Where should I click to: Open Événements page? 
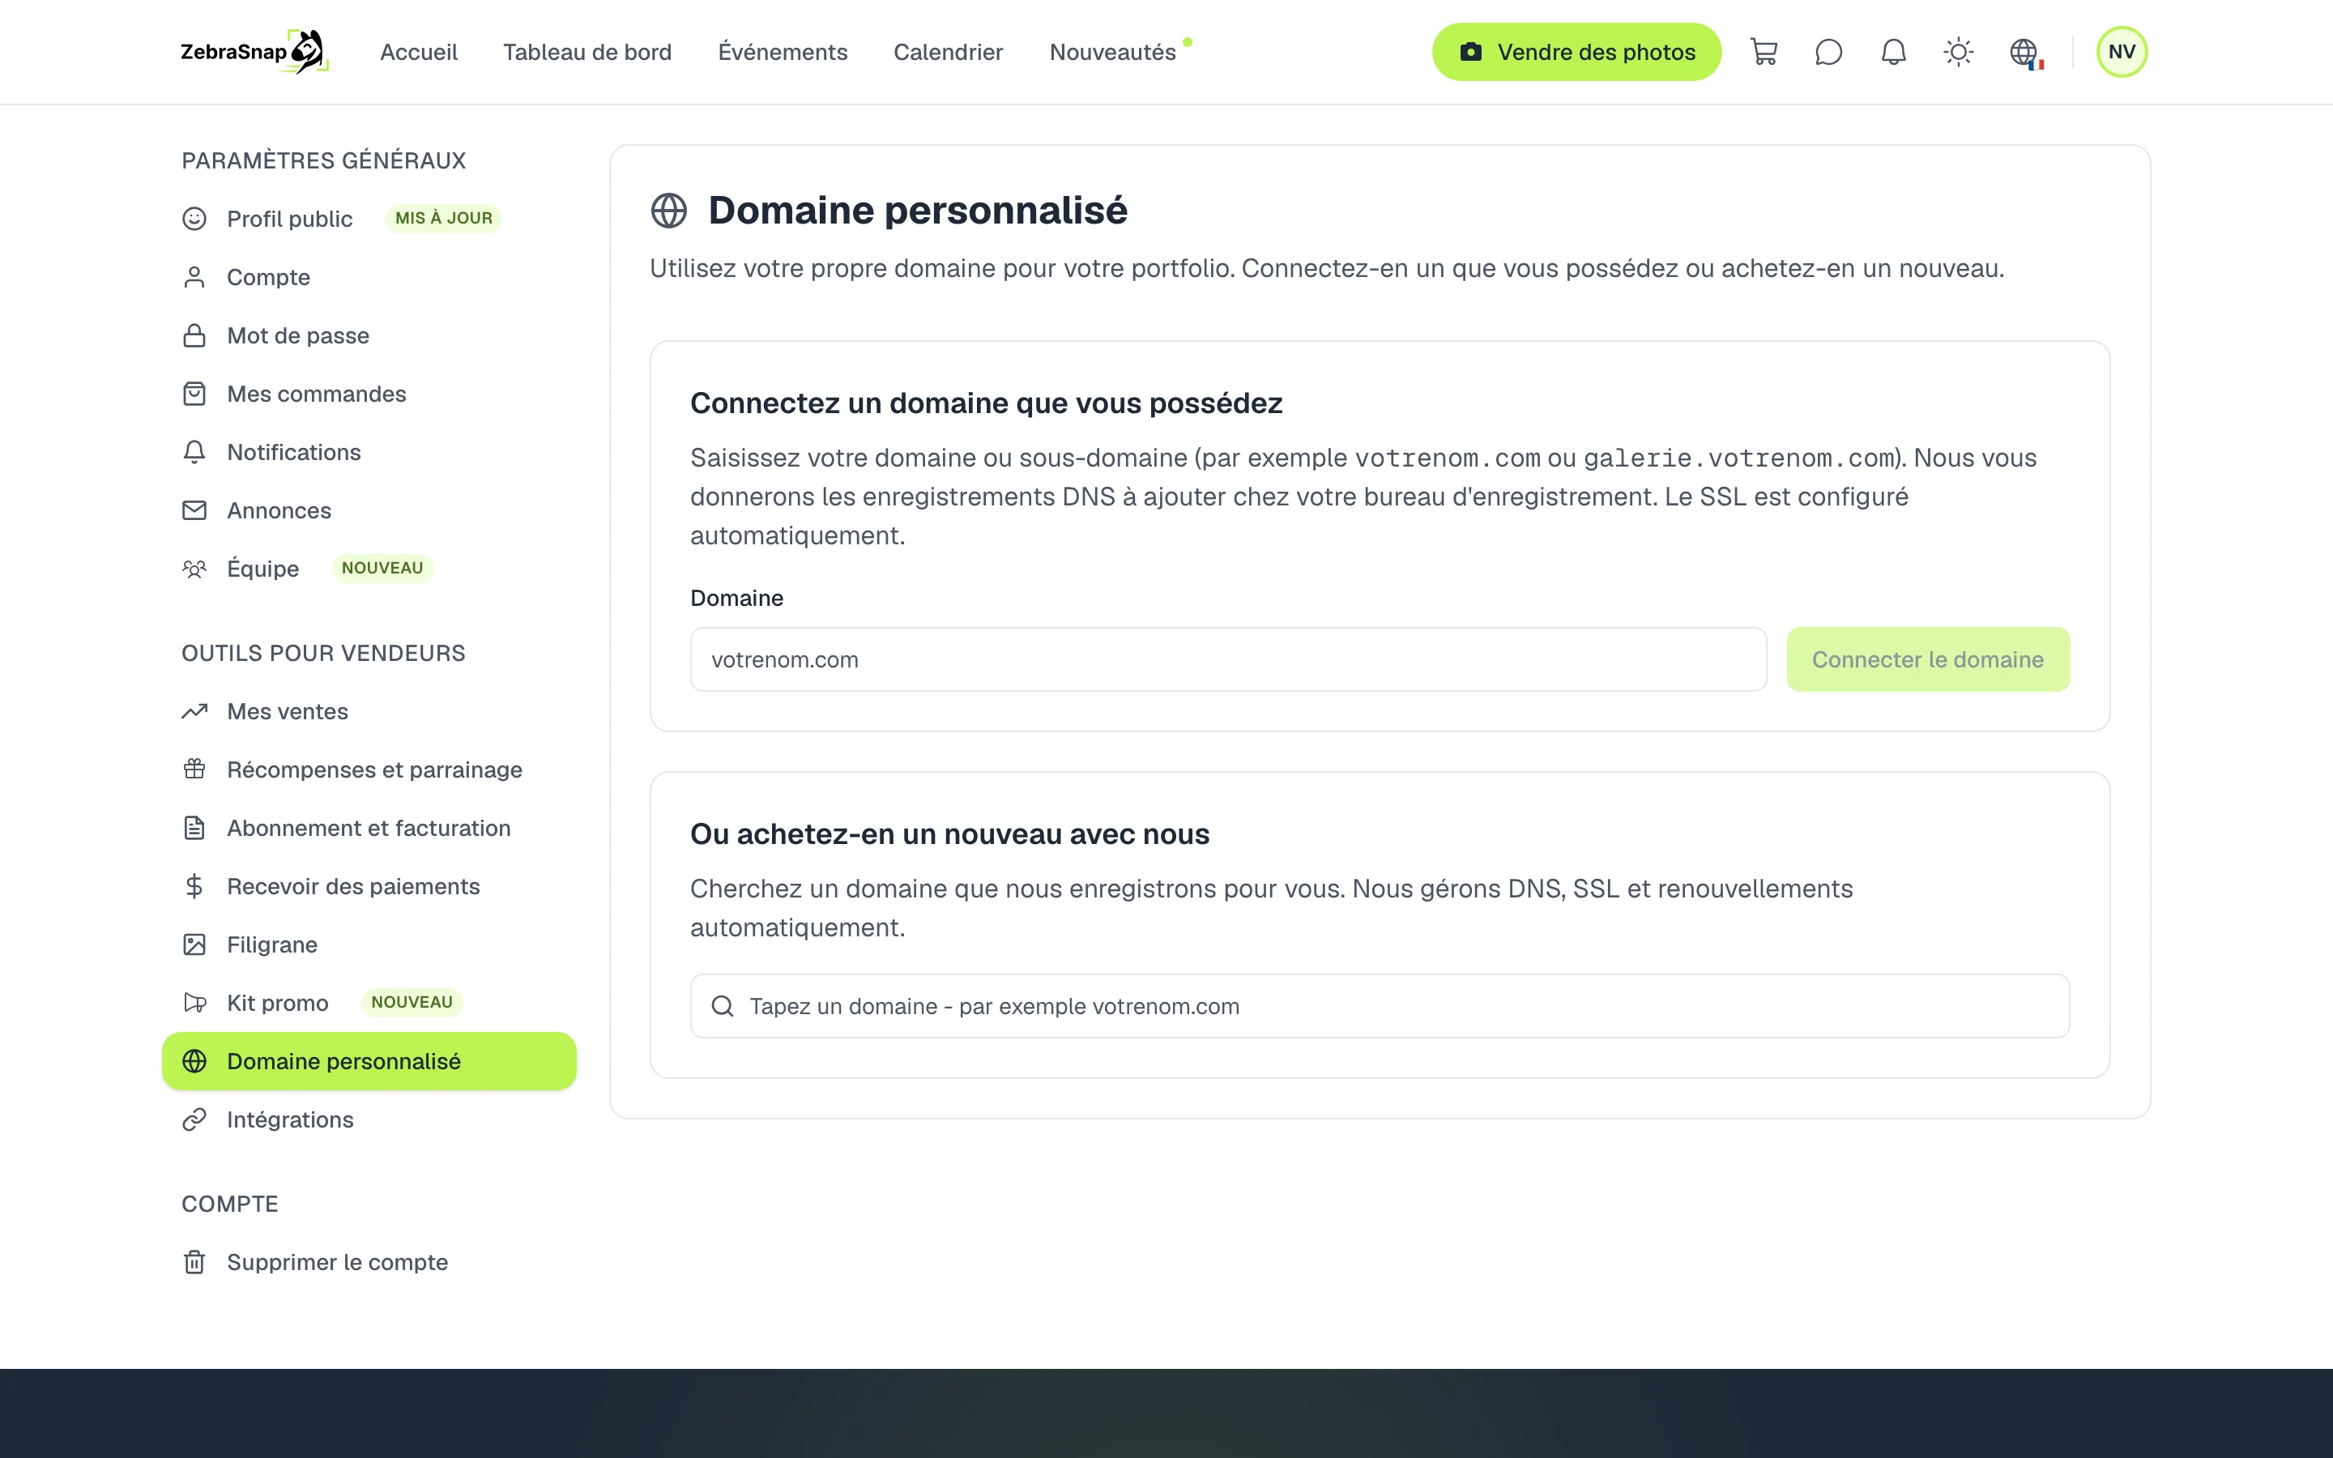pos(782,52)
